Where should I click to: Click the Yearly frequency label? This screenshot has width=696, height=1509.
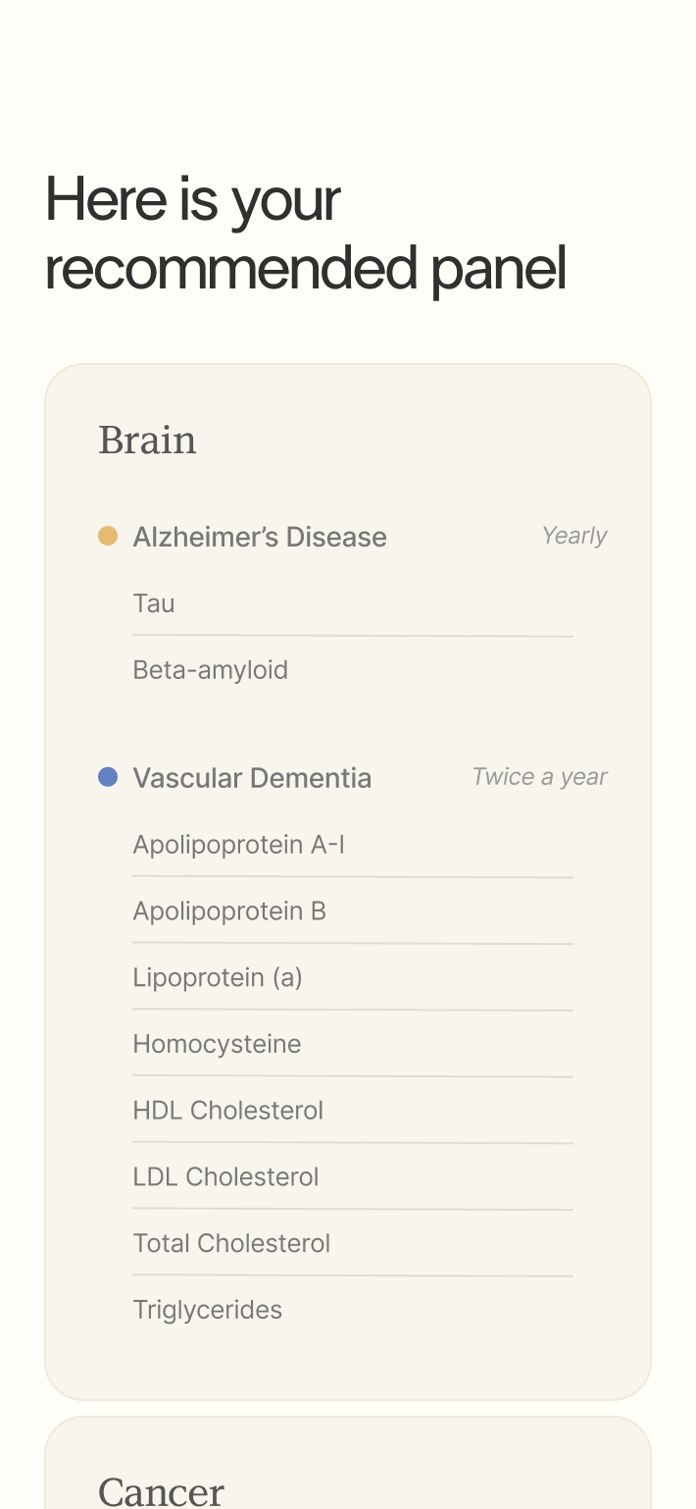tap(574, 536)
